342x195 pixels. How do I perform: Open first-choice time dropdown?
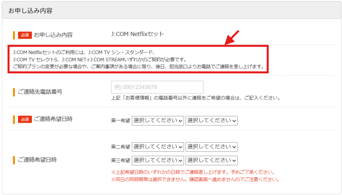click(x=211, y=121)
